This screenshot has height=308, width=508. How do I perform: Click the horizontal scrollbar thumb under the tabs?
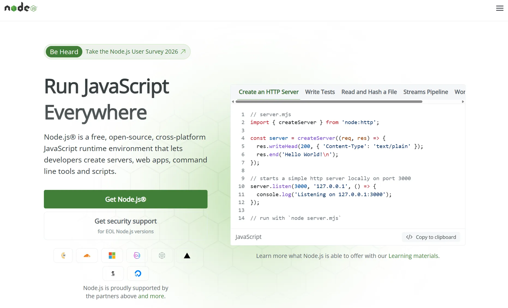(x=329, y=101)
